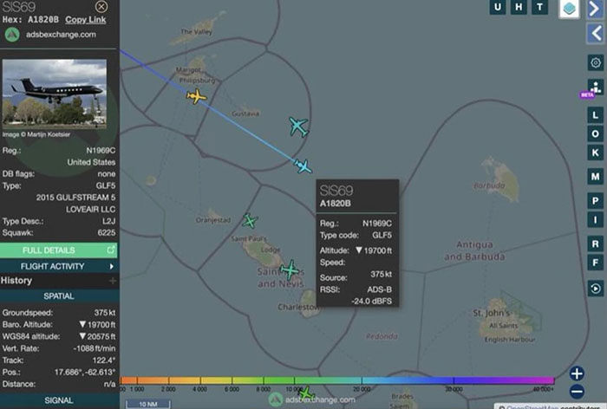This screenshot has width=607, height=409.
Task: Click the BETA cluster icon
Action: 595,88
